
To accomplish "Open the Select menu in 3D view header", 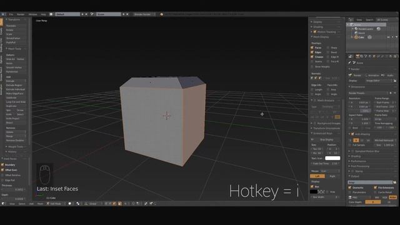I will tap(22, 204).
